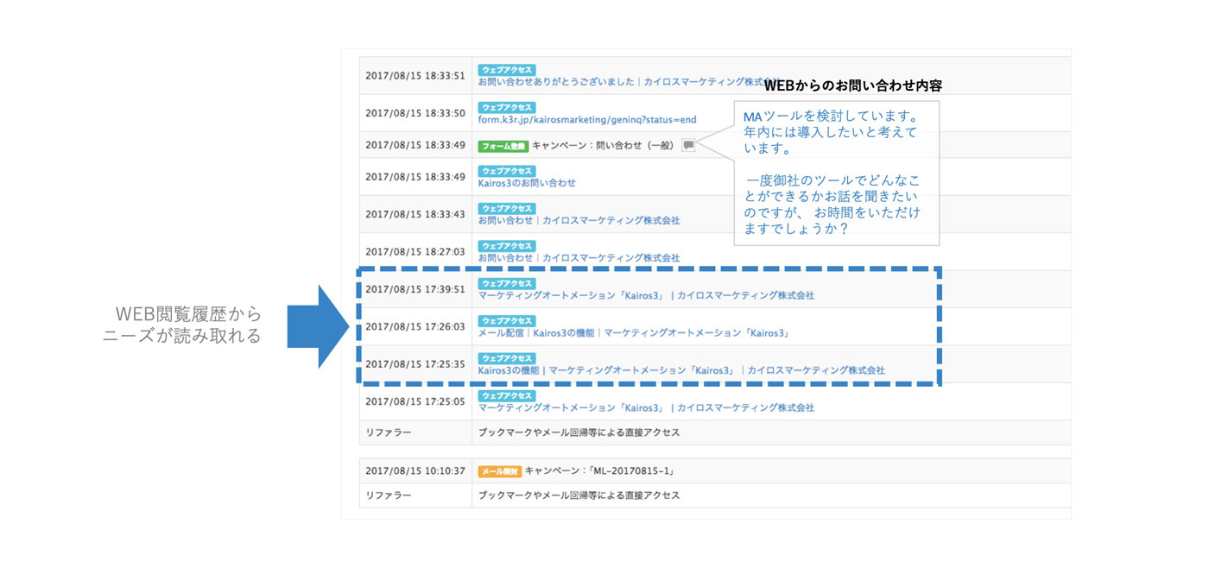Click the リファラー label below the 17:25:05 row
This screenshot has height=568, width=1209.
coord(389,432)
